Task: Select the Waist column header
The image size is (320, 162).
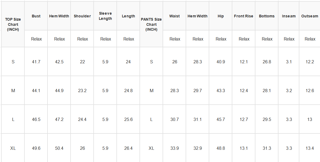Action: pyautogui.click(x=175, y=16)
